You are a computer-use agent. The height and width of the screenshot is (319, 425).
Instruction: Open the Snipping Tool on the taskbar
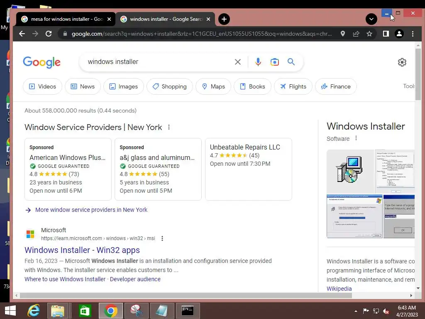click(136, 311)
